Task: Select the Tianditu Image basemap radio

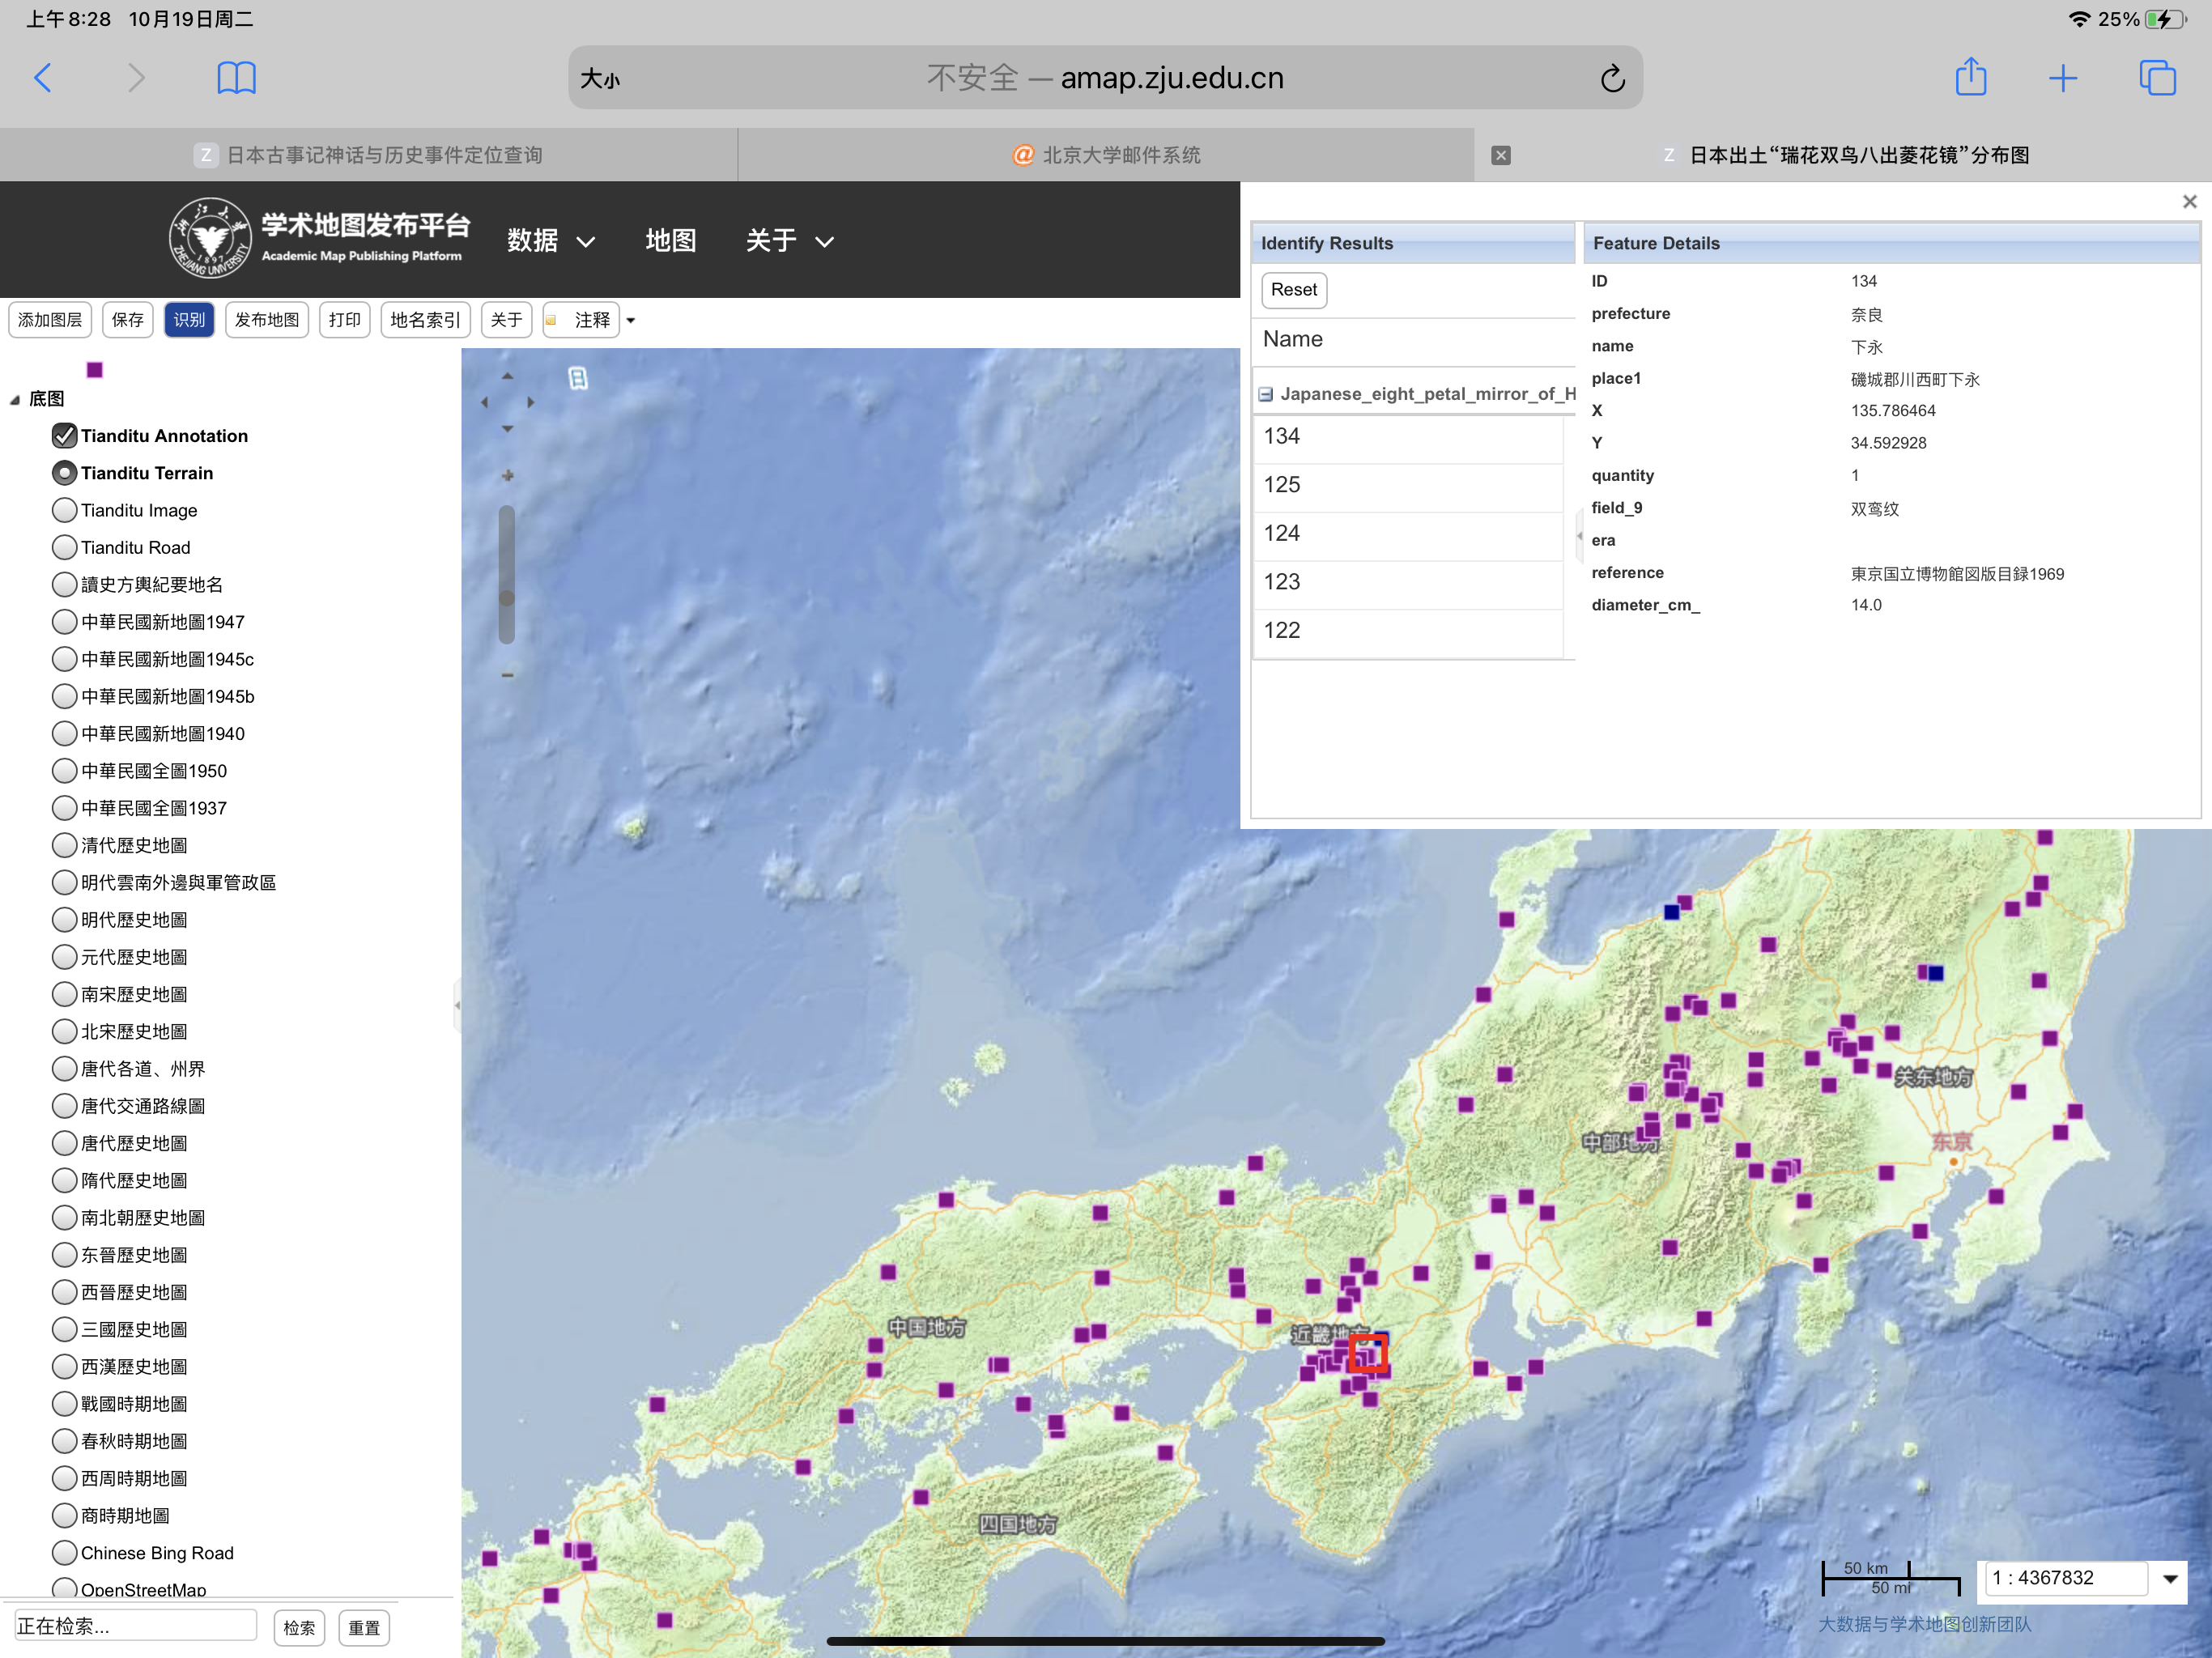Action: pyautogui.click(x=65, y=510)
